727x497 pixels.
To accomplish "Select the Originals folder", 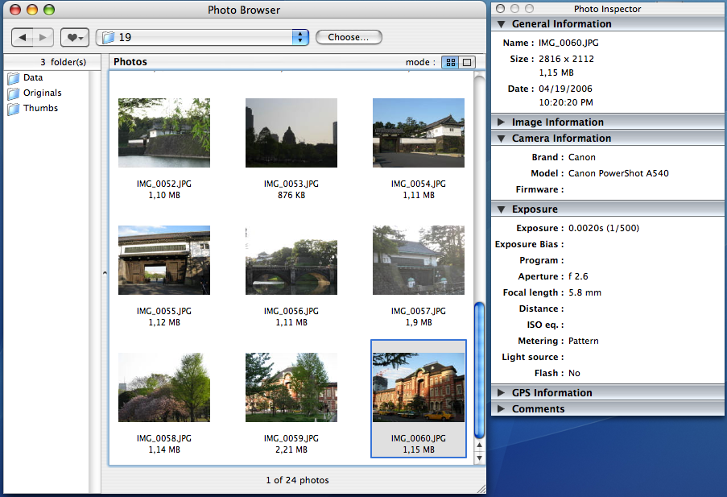I will click(42, 93).
